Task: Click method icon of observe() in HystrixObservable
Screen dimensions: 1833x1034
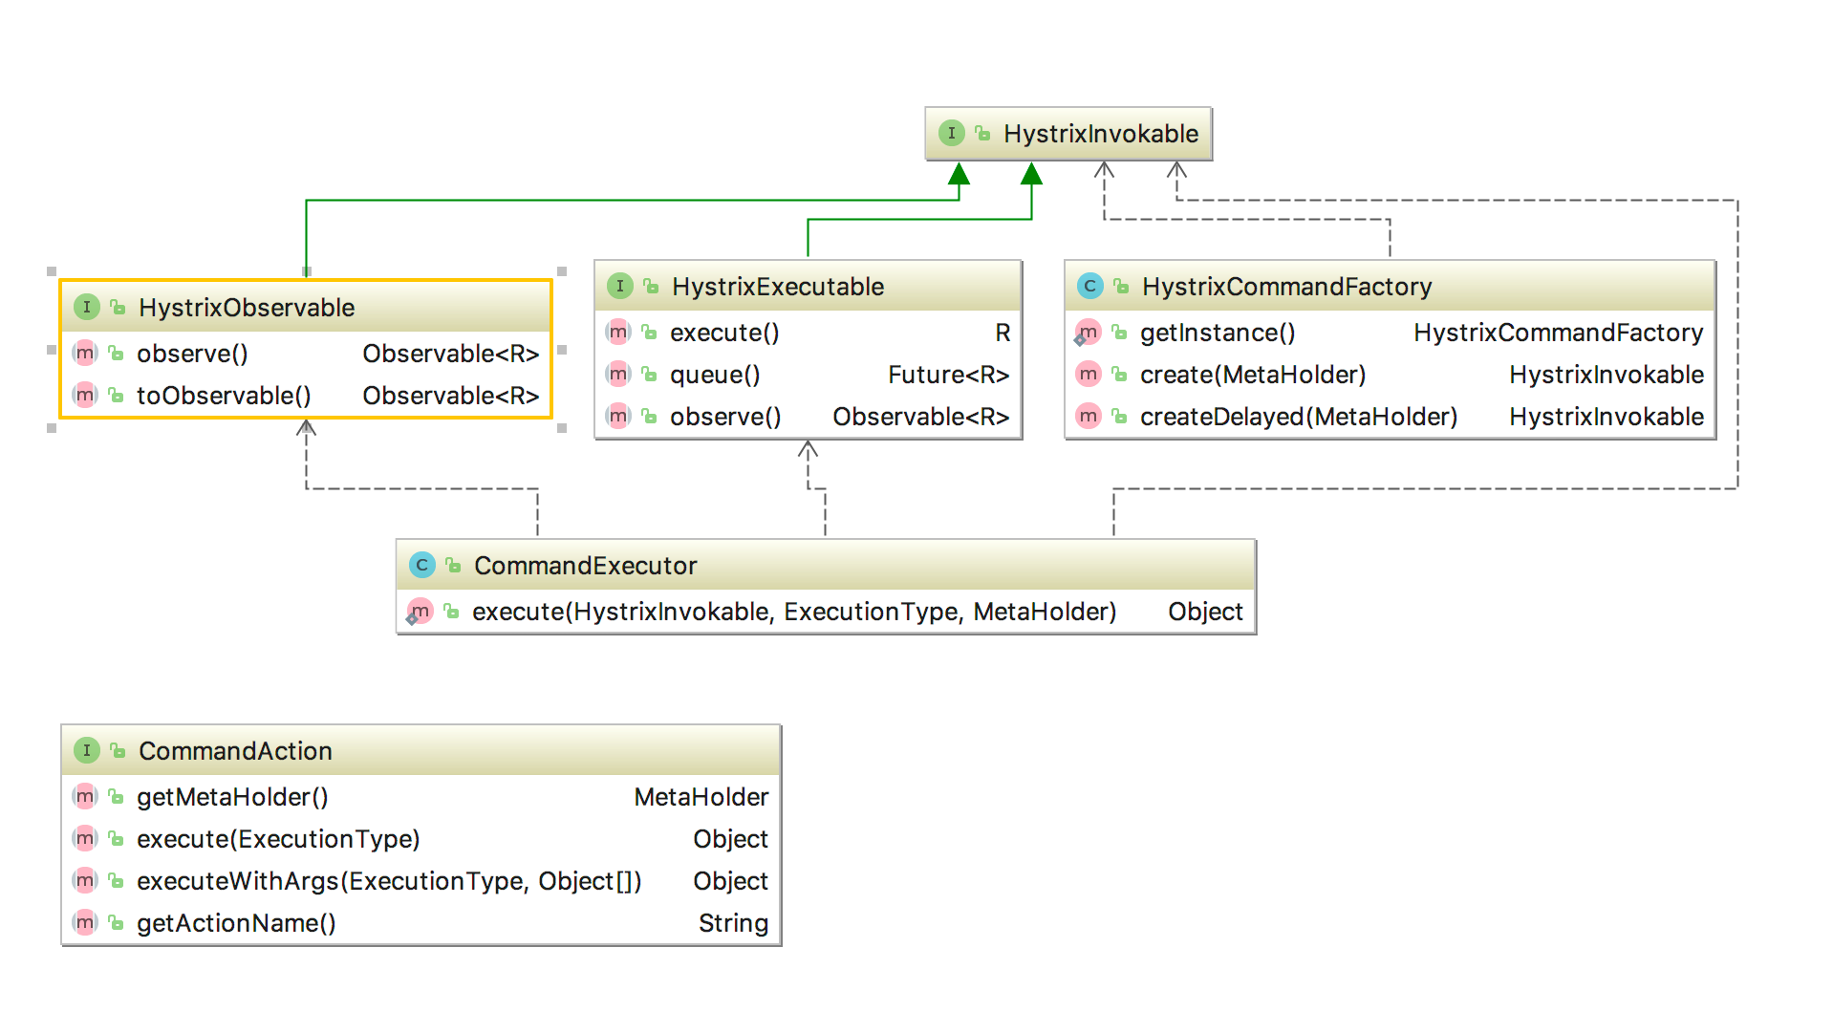Action: tap(85, 353)
